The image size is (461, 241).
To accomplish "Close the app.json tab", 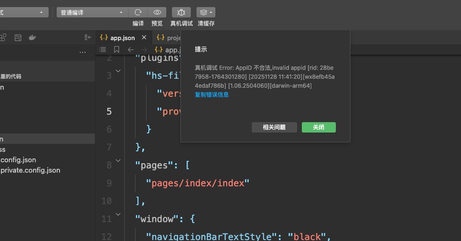I will 144,38.
